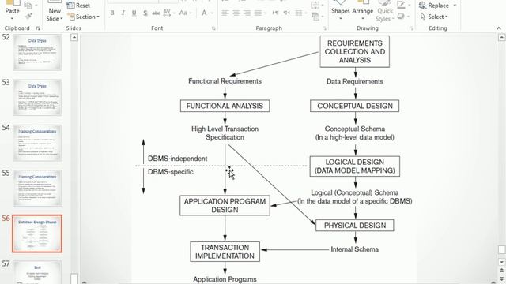This screenshot has height=284, width=506.
Task: Click the slide panel scroll up arrow
Action: tap(74, 38)
